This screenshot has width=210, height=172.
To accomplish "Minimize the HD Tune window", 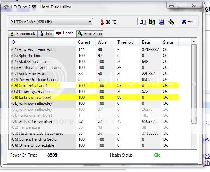I will (172, 6).
